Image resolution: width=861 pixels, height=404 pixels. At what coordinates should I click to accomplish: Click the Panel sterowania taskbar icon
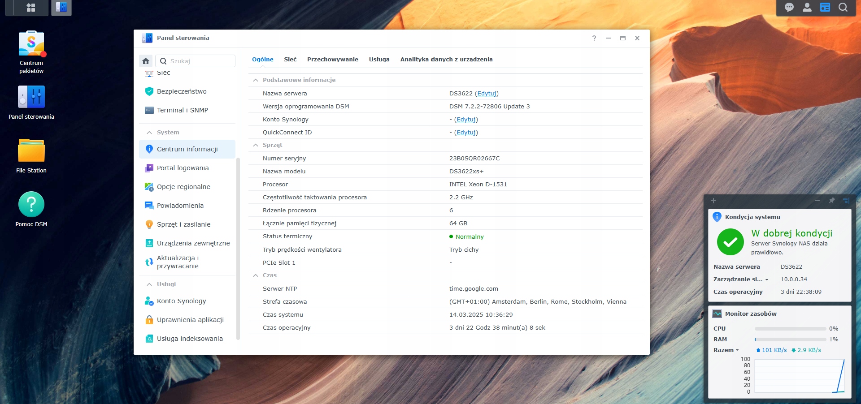(x=61, y=7)
